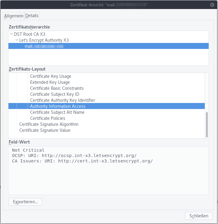This screenshot has height=224, width=218.
Task: Switch to the Allgemein tab
Action: pos(14,16)
